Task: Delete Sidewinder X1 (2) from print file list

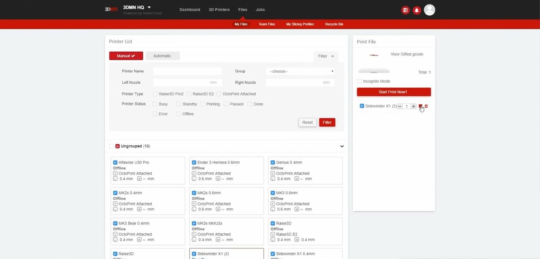Action: click(426, 106)
